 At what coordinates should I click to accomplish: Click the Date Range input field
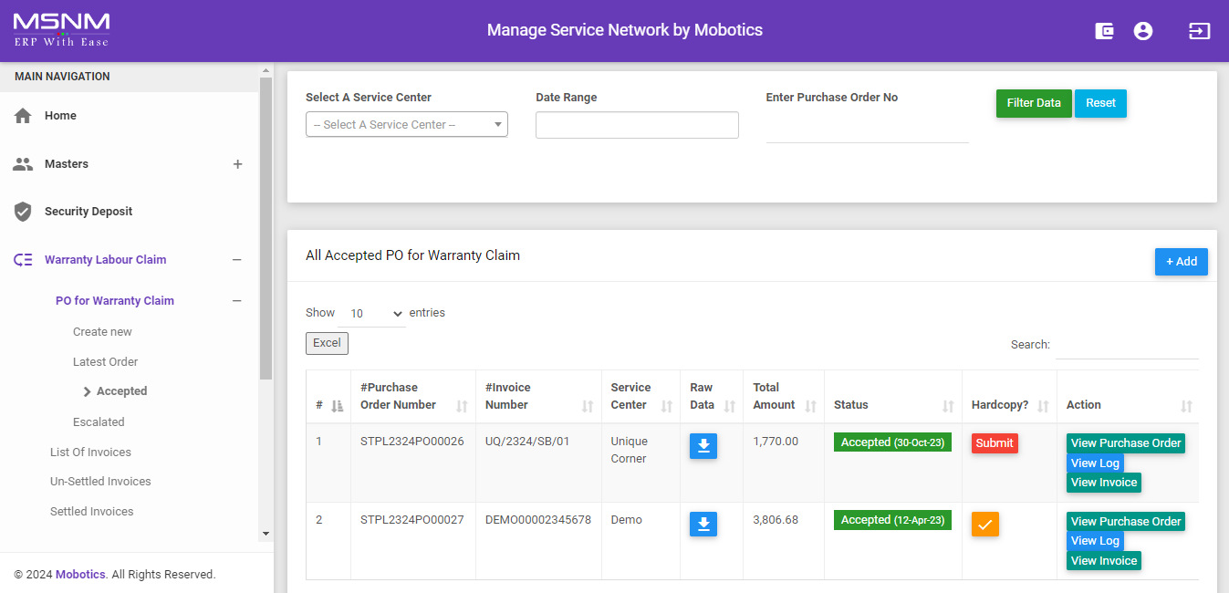click(x=636, y=125)
